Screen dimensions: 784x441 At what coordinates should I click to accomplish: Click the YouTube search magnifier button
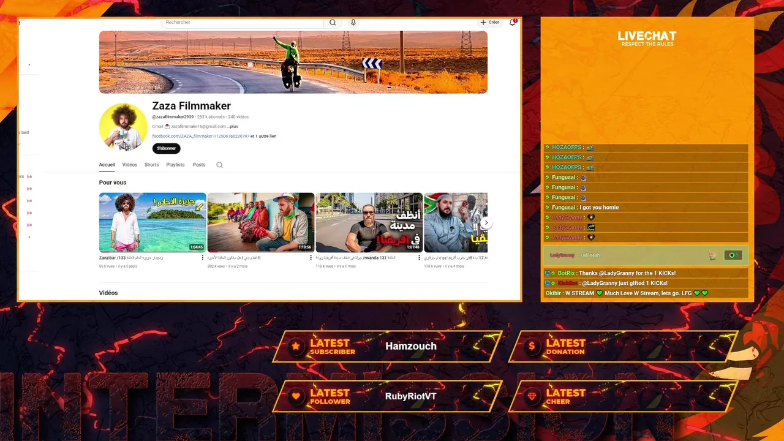tap(333, 23)
